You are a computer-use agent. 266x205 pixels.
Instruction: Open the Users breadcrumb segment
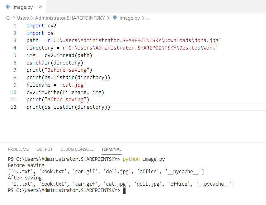pyautogui.click(x=23, y=18)
